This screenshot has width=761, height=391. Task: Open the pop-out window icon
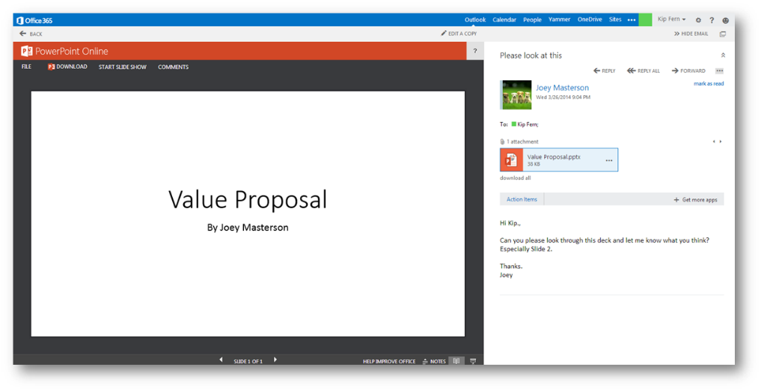pyautogui.click(x=723, y=34)
